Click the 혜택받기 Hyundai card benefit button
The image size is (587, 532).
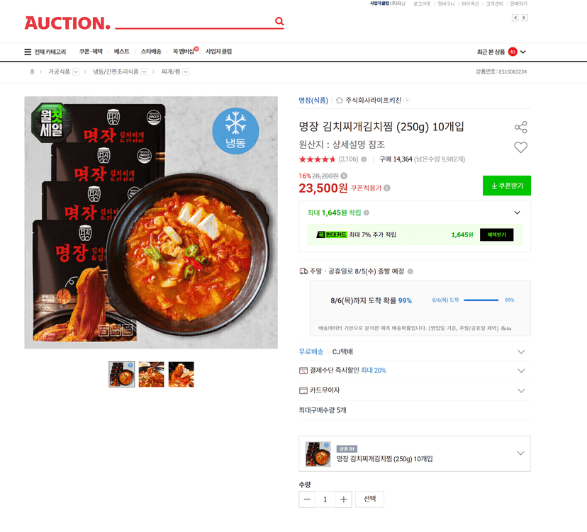[496, 235]
